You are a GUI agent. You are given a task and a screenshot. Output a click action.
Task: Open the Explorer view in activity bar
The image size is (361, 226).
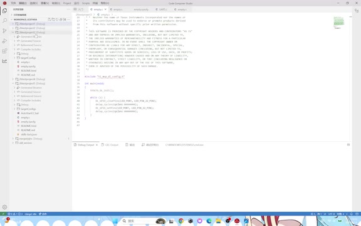click(4, 11)
